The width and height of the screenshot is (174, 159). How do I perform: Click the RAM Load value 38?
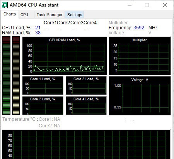(x=38, y=33)
